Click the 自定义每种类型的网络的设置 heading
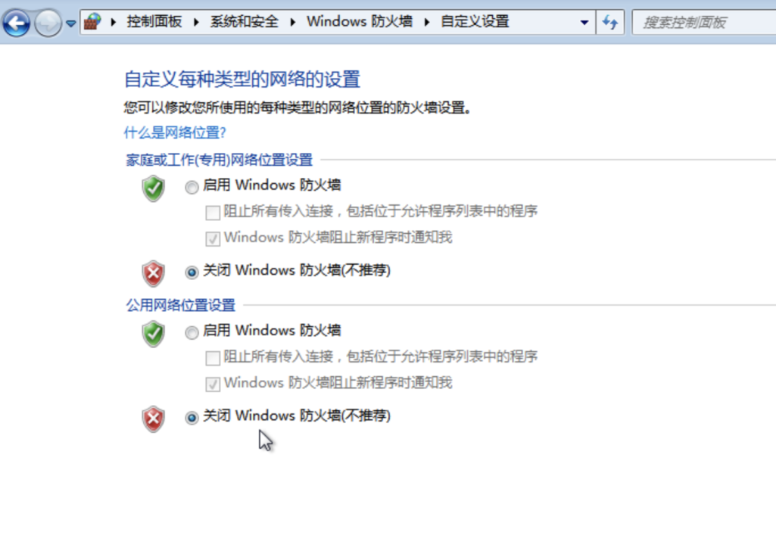Viewport: 776px width, 551px height. pyautogui.click(x=242, y=79)
